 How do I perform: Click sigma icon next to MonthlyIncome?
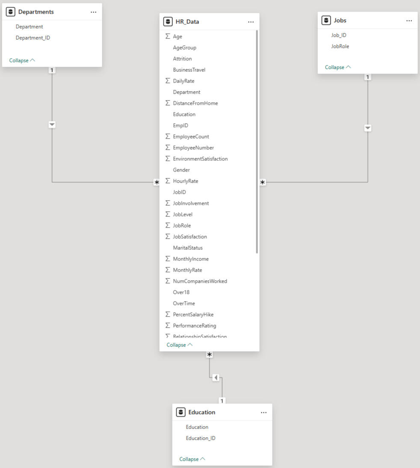click(168, 259)
